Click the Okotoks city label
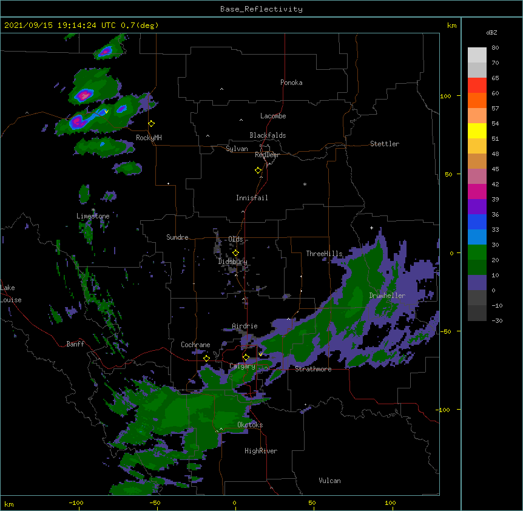Viewport: 523px width, 511px height. coord(250,425)
